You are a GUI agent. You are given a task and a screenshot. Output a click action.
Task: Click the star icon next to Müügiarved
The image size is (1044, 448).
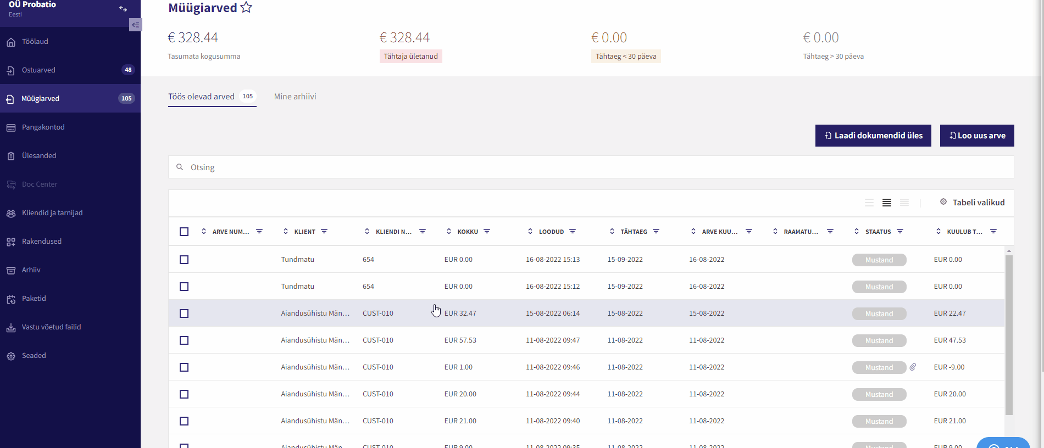pos(246,8)
